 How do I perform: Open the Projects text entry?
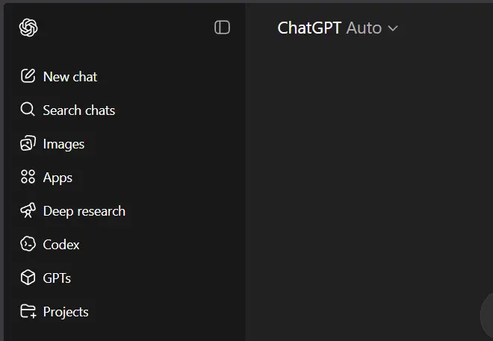point(66,312)
